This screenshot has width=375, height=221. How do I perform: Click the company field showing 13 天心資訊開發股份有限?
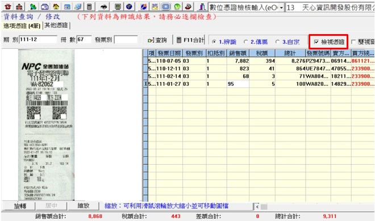pyautogui.click(x=330, y=7)
